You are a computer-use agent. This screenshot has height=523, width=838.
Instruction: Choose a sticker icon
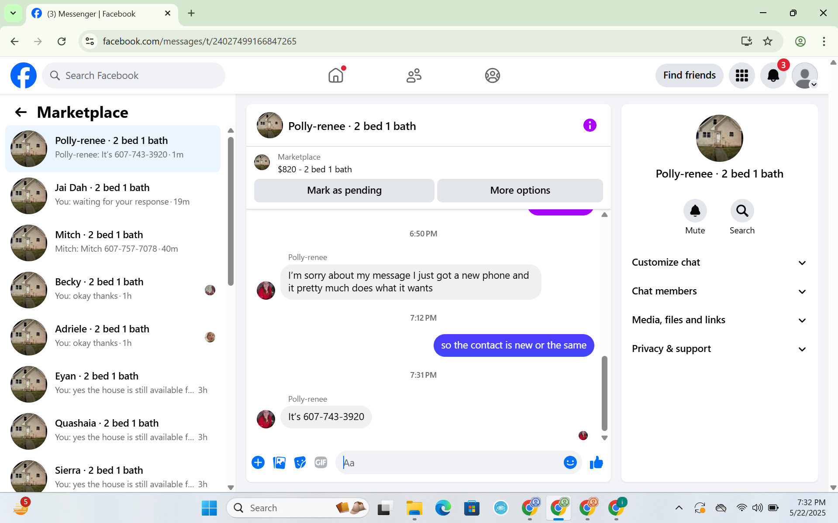pos(300,462)
